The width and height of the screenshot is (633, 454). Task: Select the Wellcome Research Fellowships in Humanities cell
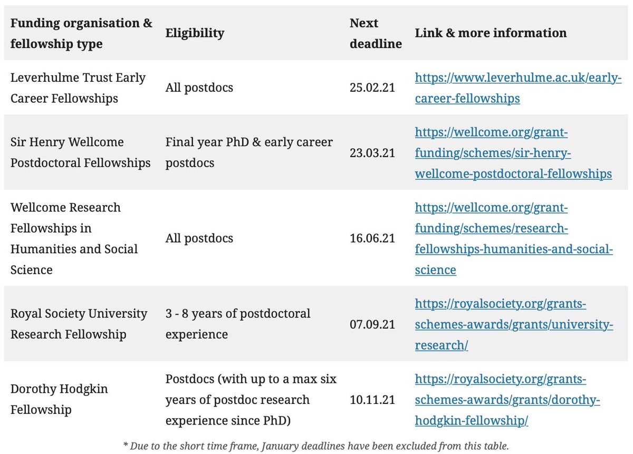pyautogui.click(x=74, y=238)
